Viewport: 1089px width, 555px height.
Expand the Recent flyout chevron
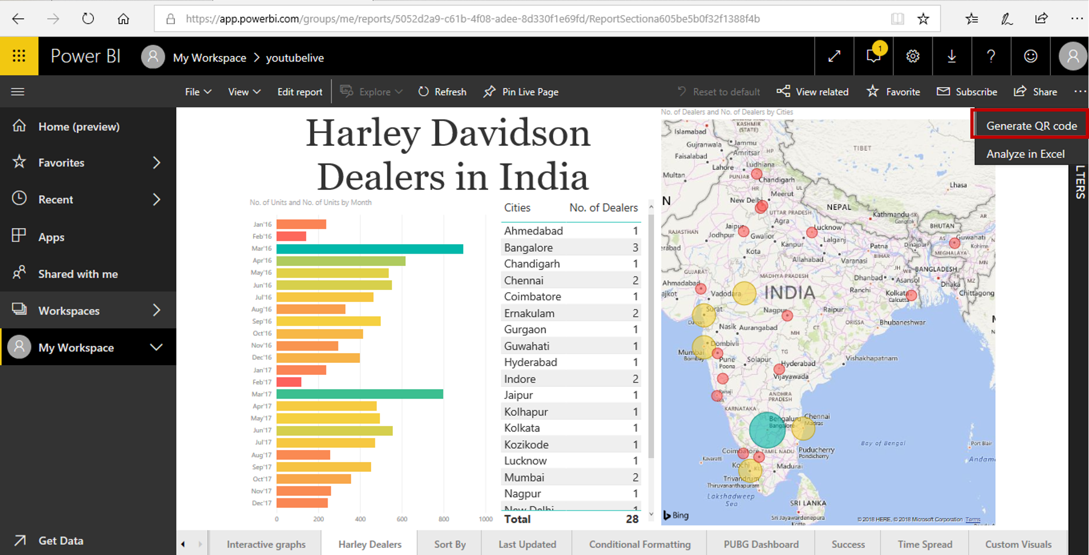coord(157,200)
